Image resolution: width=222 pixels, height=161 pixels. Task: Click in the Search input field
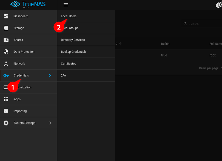pos(204,24)
